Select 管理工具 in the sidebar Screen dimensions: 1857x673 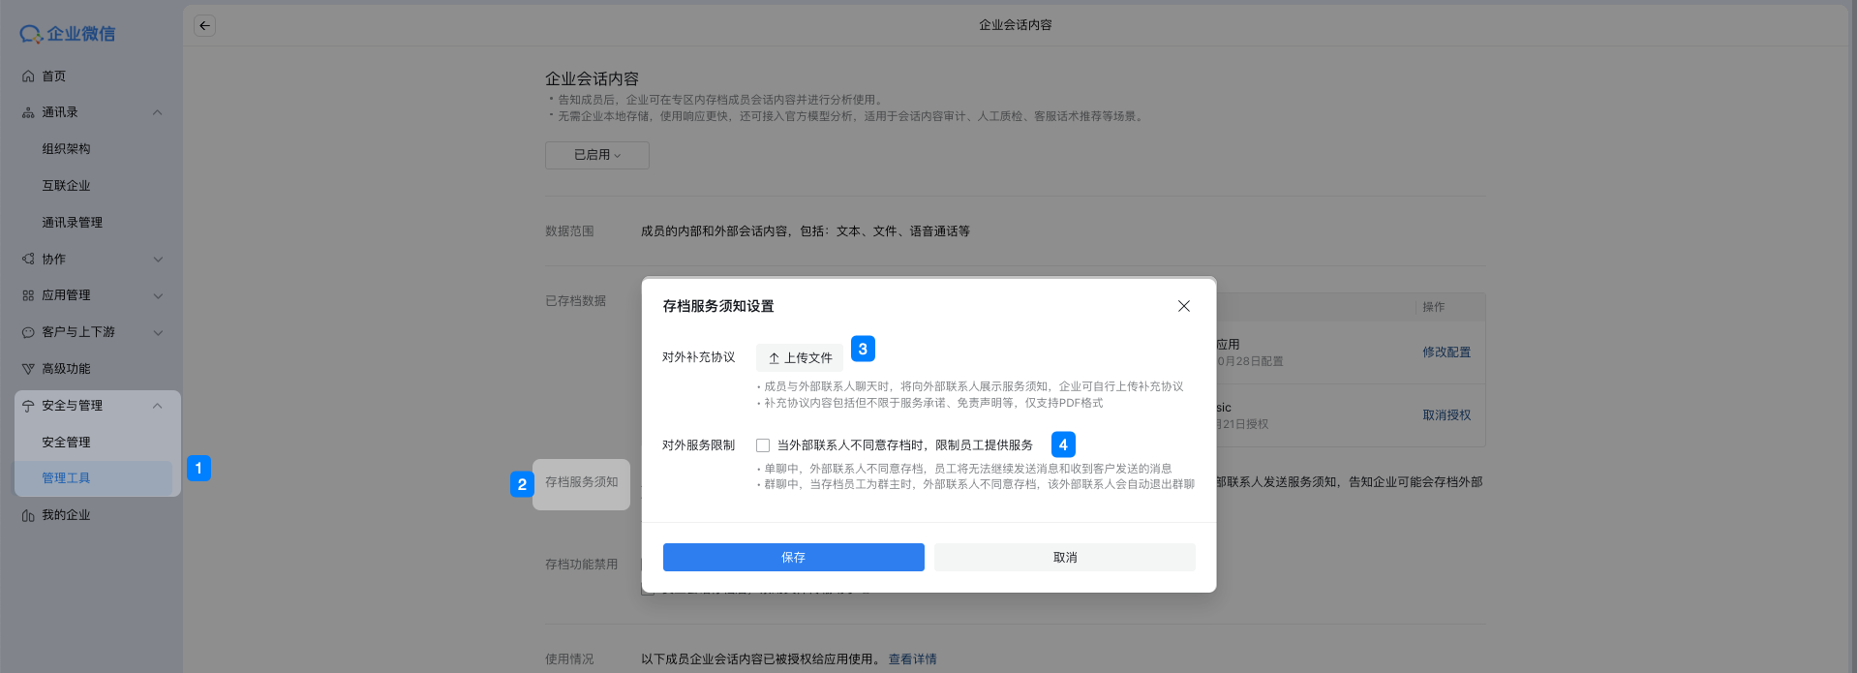[66, 478]
